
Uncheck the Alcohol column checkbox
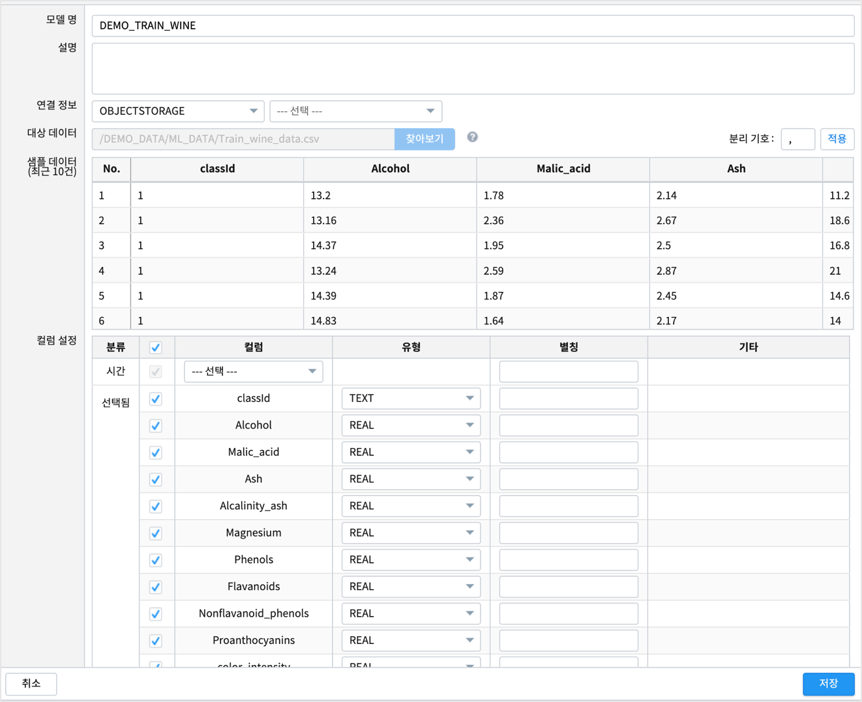pos(156,426)
